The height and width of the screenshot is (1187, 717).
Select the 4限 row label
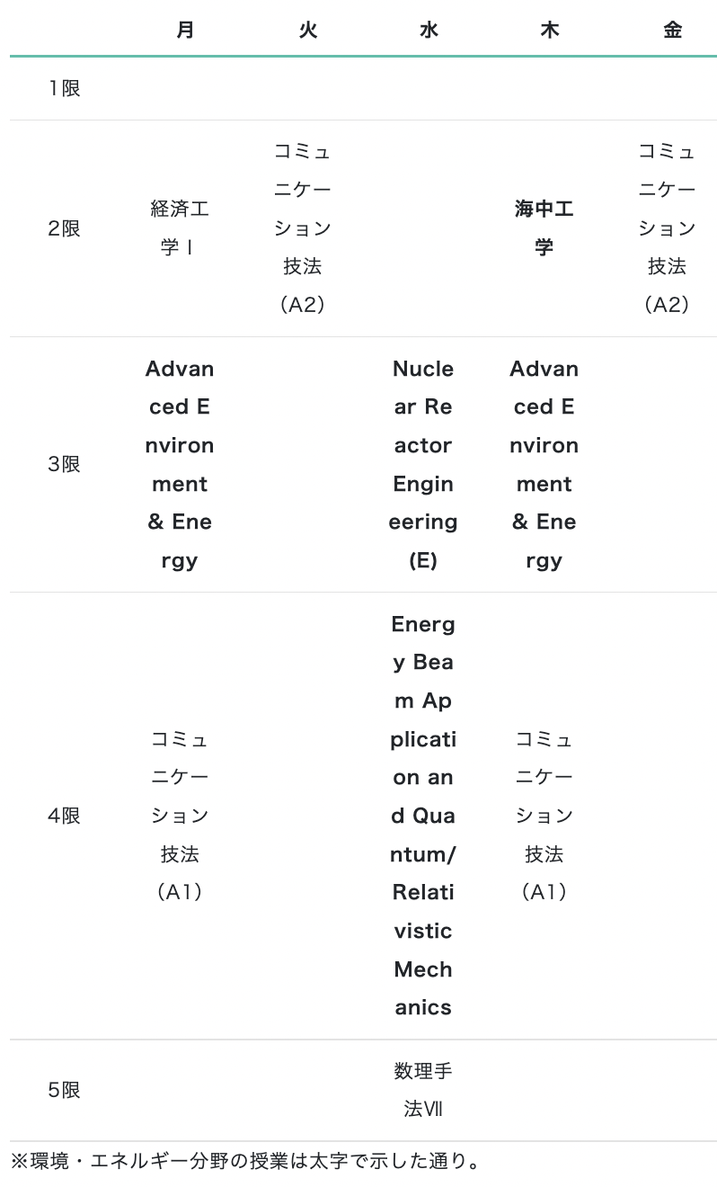point(64,816)
